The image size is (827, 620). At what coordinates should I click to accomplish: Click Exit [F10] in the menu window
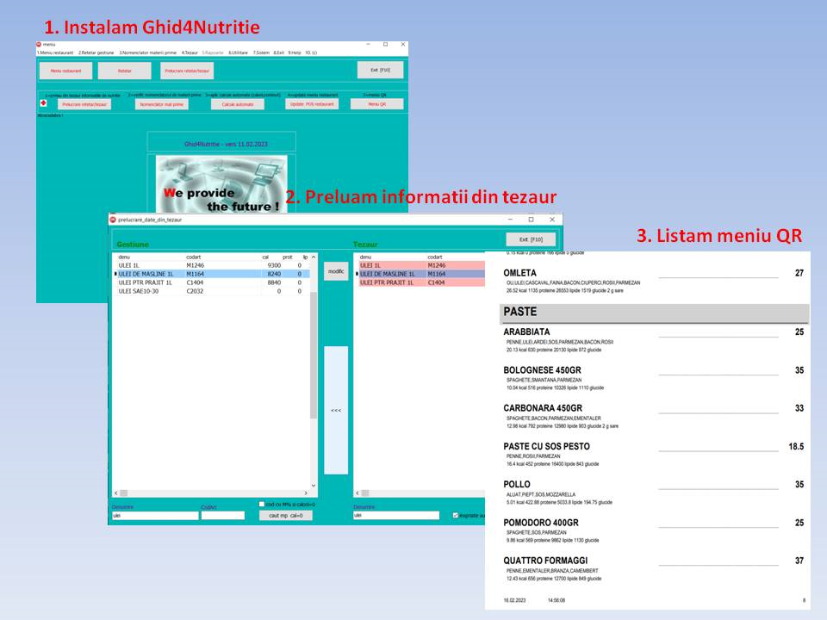(x=380, y=70)
